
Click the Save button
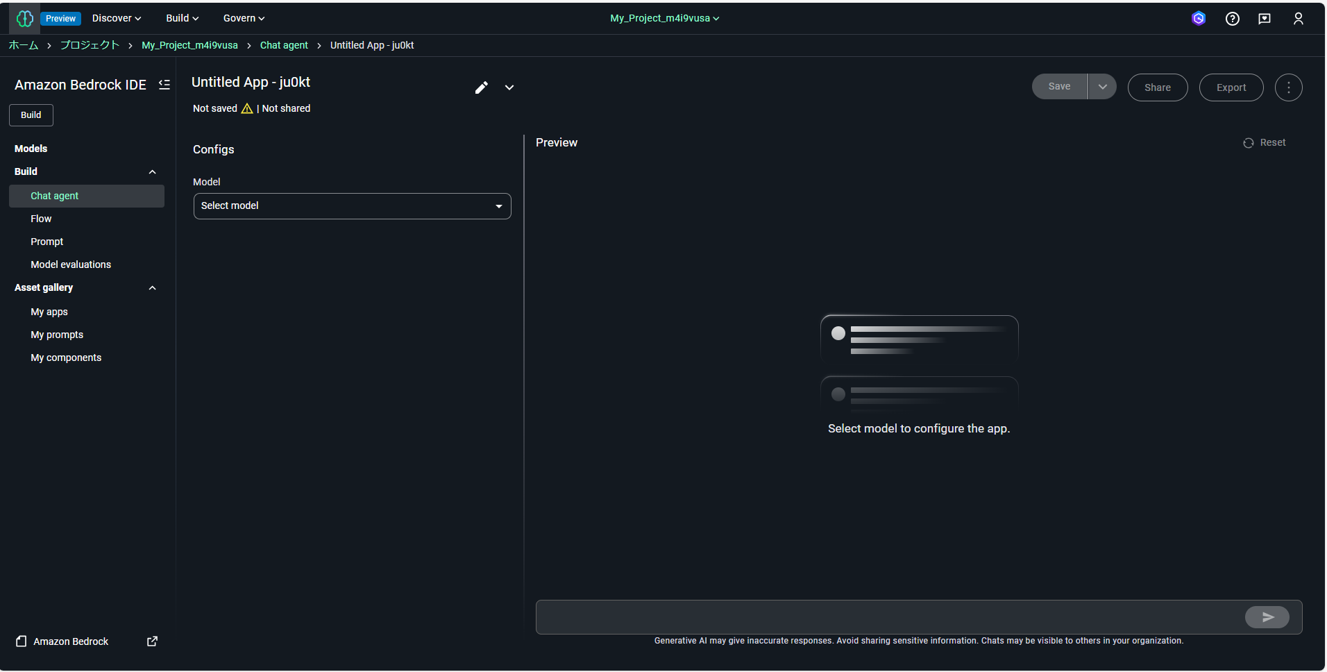click(x=1060, y=87)
